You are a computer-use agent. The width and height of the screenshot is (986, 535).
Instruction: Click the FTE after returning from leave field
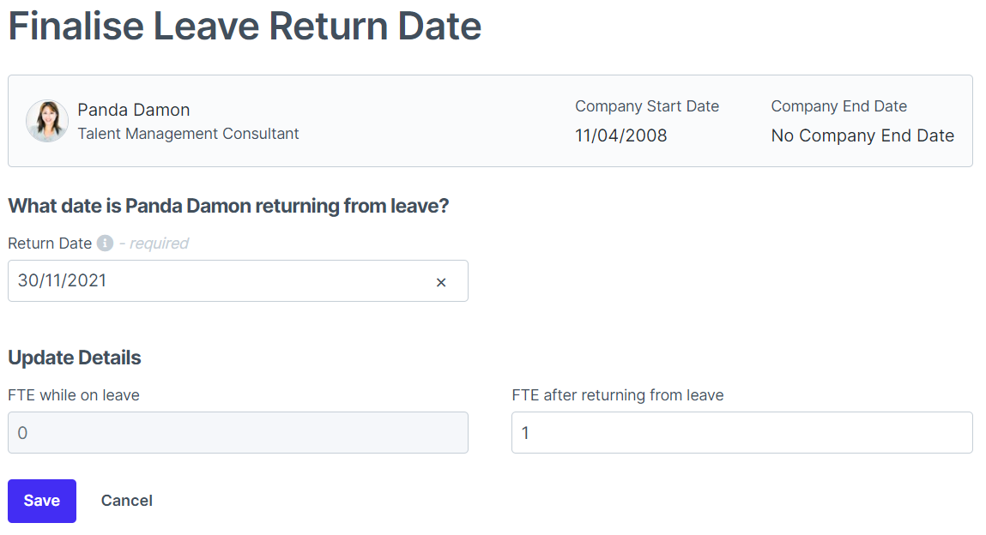(741, 432)
